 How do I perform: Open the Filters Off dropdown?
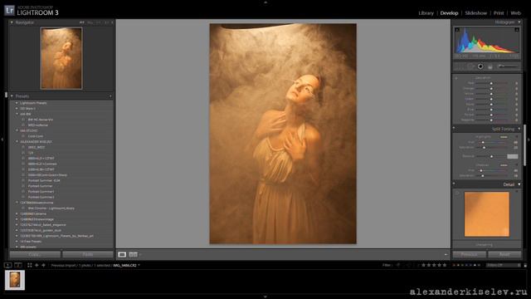tap(504, 265)
